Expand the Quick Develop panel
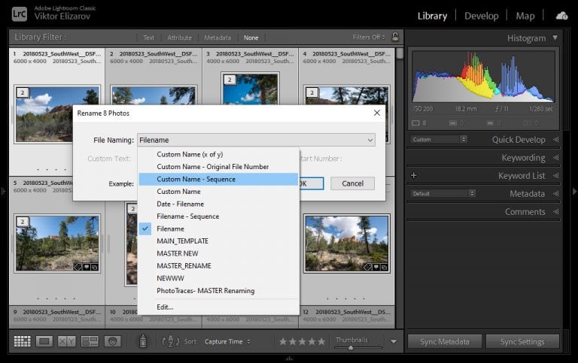The height and width of the screenshot is (363, 578). 555,140
